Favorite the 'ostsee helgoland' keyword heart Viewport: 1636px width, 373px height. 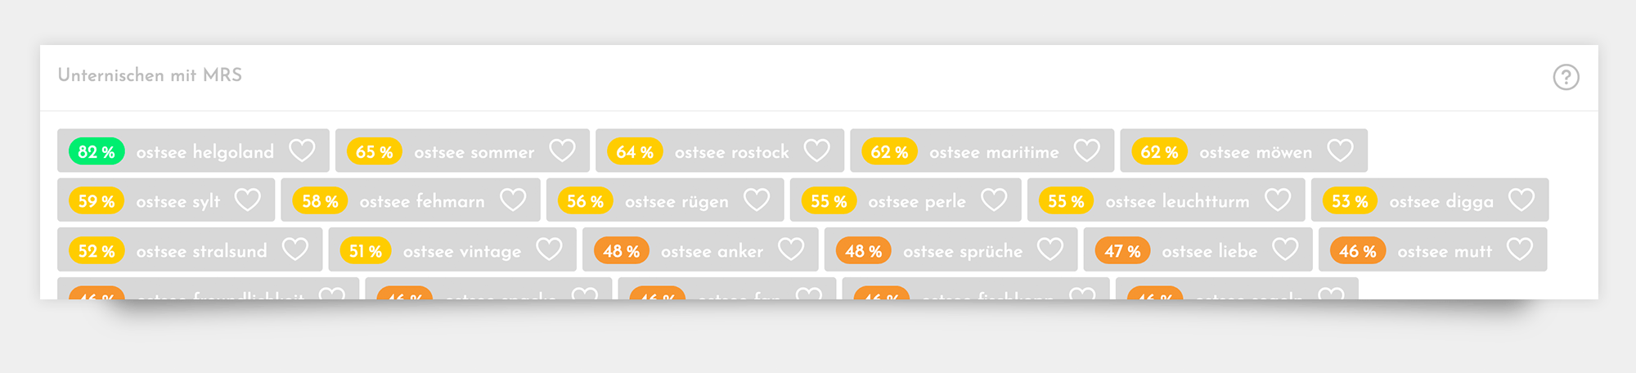(302, 151)
